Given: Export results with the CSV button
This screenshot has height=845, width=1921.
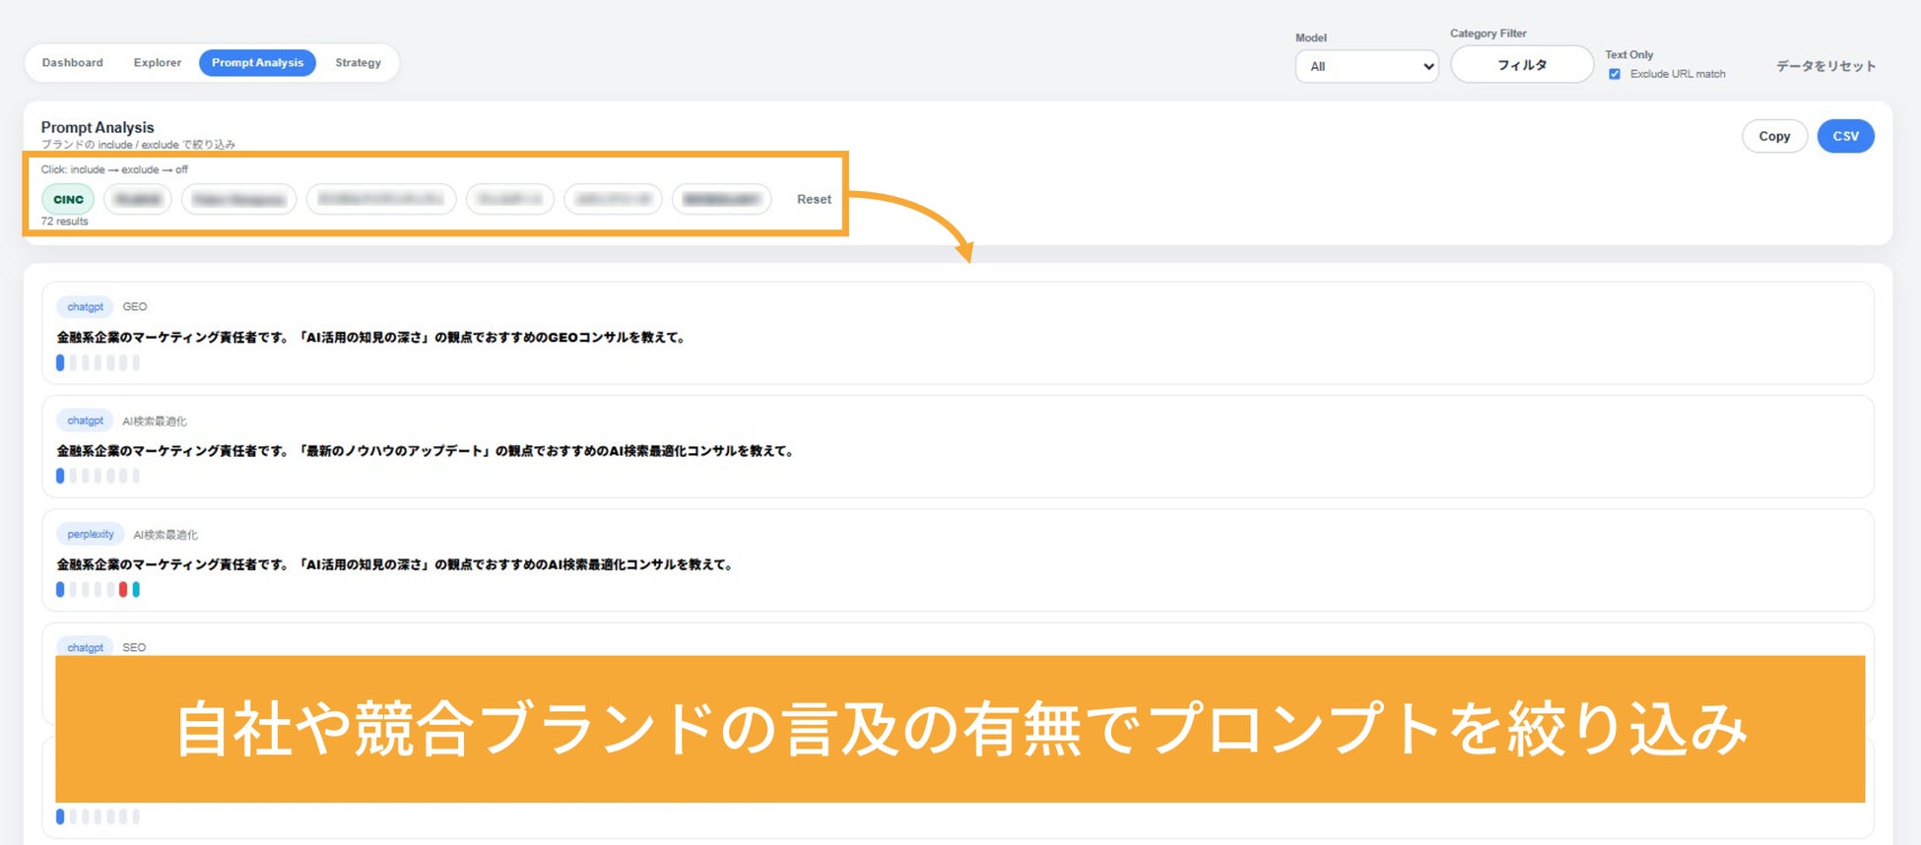Looking at the screenshot, I should click(1845, 136).
